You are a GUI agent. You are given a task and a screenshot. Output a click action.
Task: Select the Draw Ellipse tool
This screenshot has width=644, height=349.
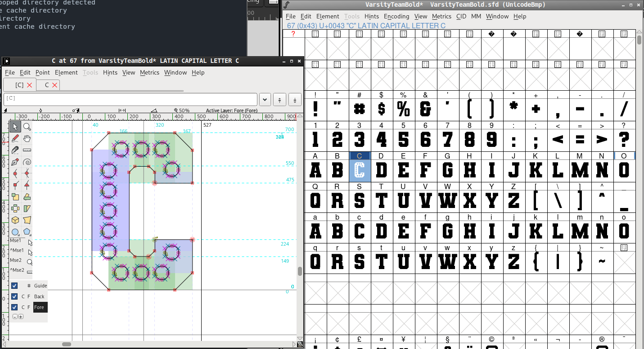pyautogui.click(x=15, y=232)
